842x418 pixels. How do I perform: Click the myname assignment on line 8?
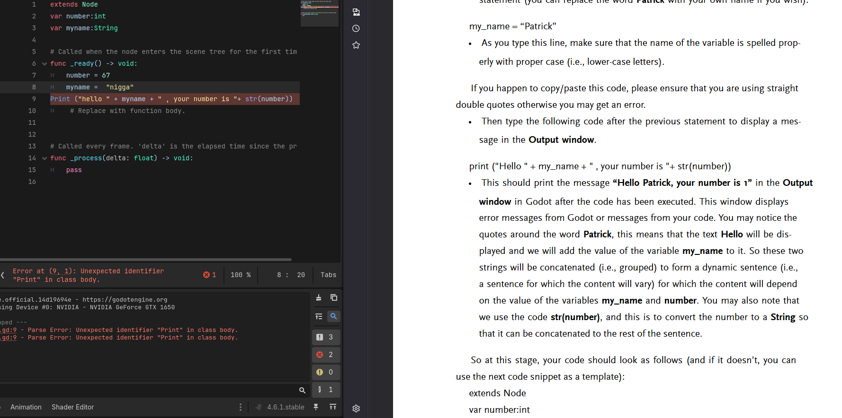coord(100,87)
